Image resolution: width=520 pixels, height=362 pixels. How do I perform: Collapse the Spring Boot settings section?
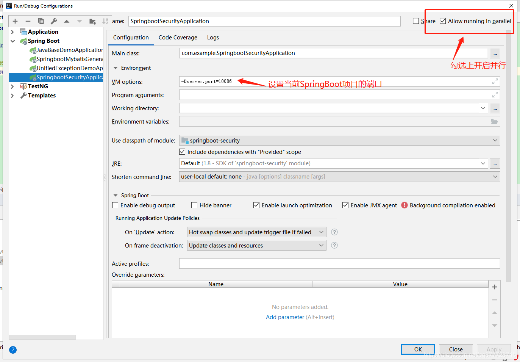click(116, 196)
